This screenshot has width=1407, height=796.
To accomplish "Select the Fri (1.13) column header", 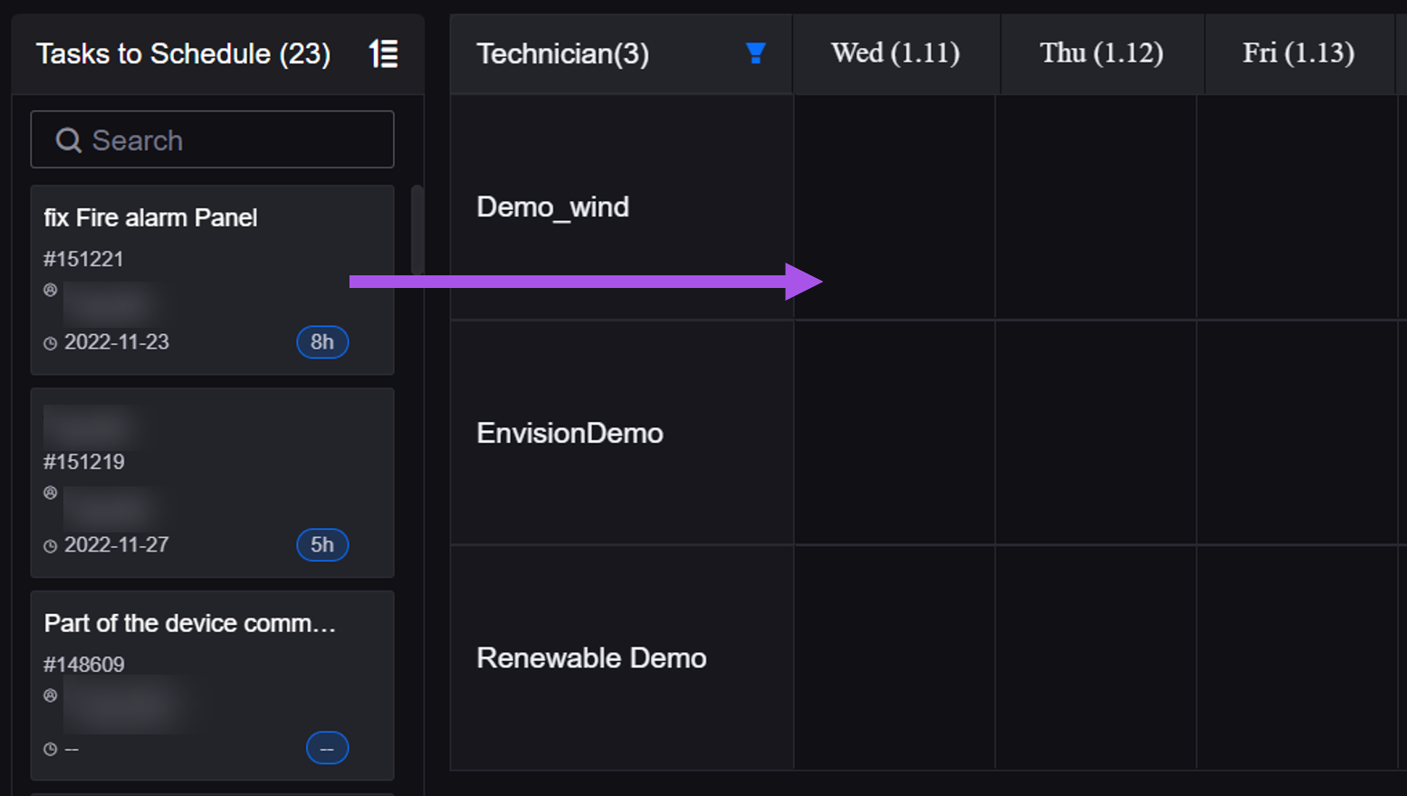I will 1297,53.
